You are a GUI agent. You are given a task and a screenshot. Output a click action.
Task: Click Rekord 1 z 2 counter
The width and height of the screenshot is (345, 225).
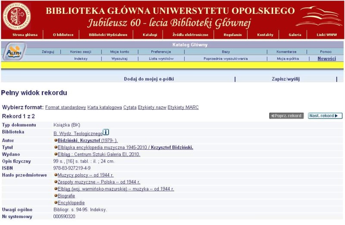click(x=19, y=116)
